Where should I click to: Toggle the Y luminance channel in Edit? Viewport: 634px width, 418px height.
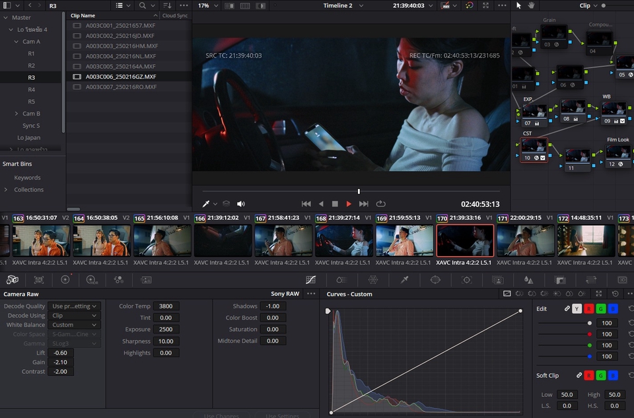click(577, 308)
